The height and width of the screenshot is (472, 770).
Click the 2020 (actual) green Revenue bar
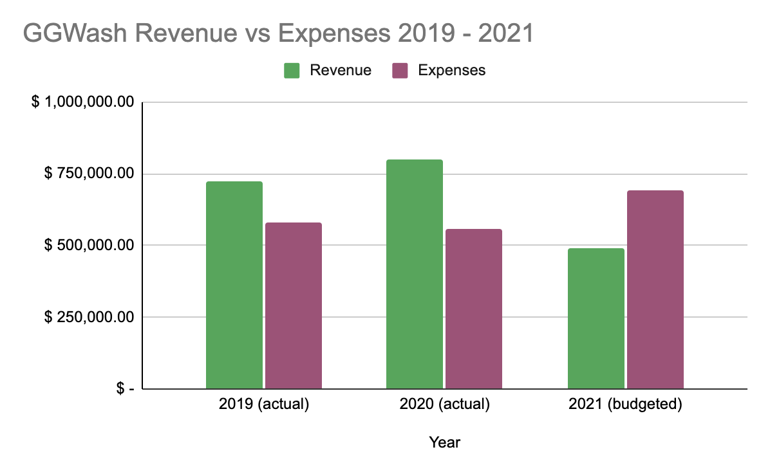(x=415, y=275)
